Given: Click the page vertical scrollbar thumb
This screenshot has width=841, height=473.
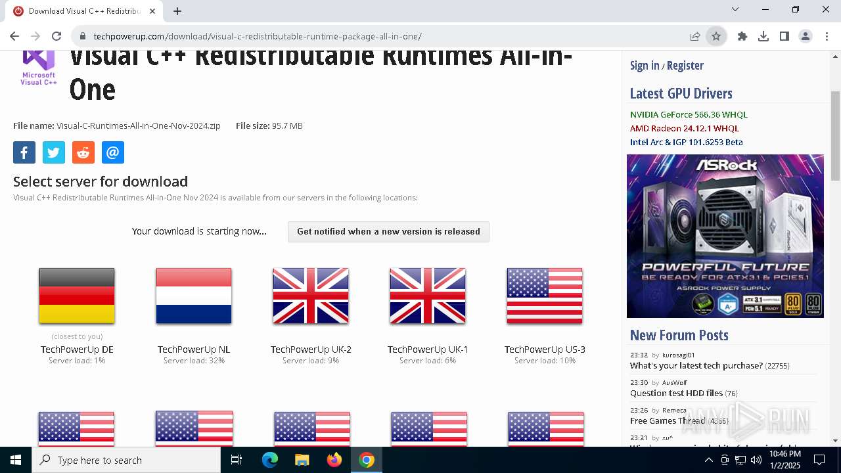Looking at the screenshot, I should [x=835, y=136].
